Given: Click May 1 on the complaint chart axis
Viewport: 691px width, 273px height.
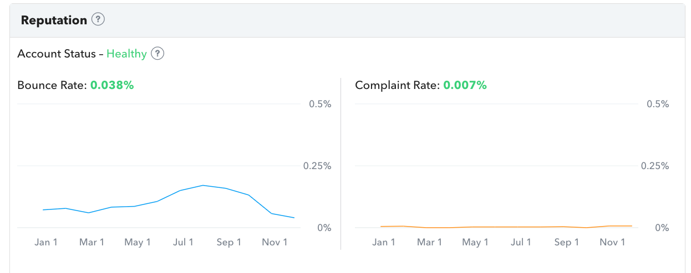Looking at the screenshot, I should [x=475, y=242].
